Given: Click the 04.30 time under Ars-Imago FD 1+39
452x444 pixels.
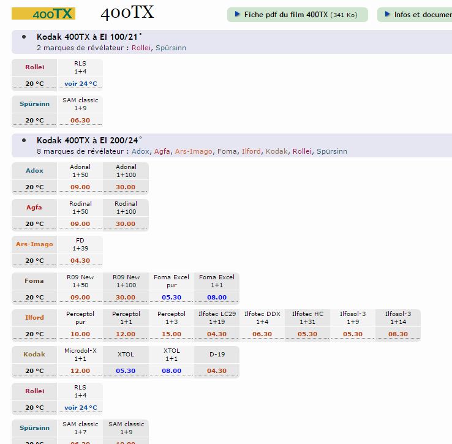Looking at the screenshot, I should click(x=80, y=261).
